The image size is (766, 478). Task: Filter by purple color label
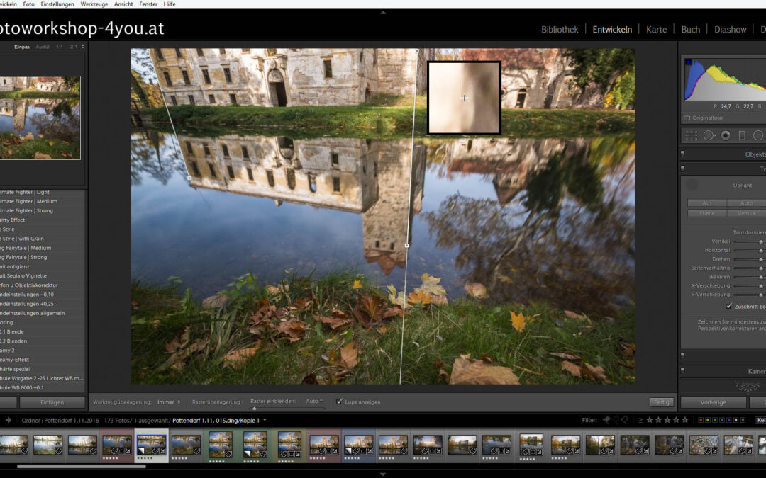pos(729,420)
